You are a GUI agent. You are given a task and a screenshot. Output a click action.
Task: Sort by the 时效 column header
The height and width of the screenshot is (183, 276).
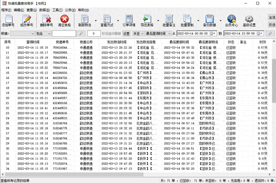263,42
